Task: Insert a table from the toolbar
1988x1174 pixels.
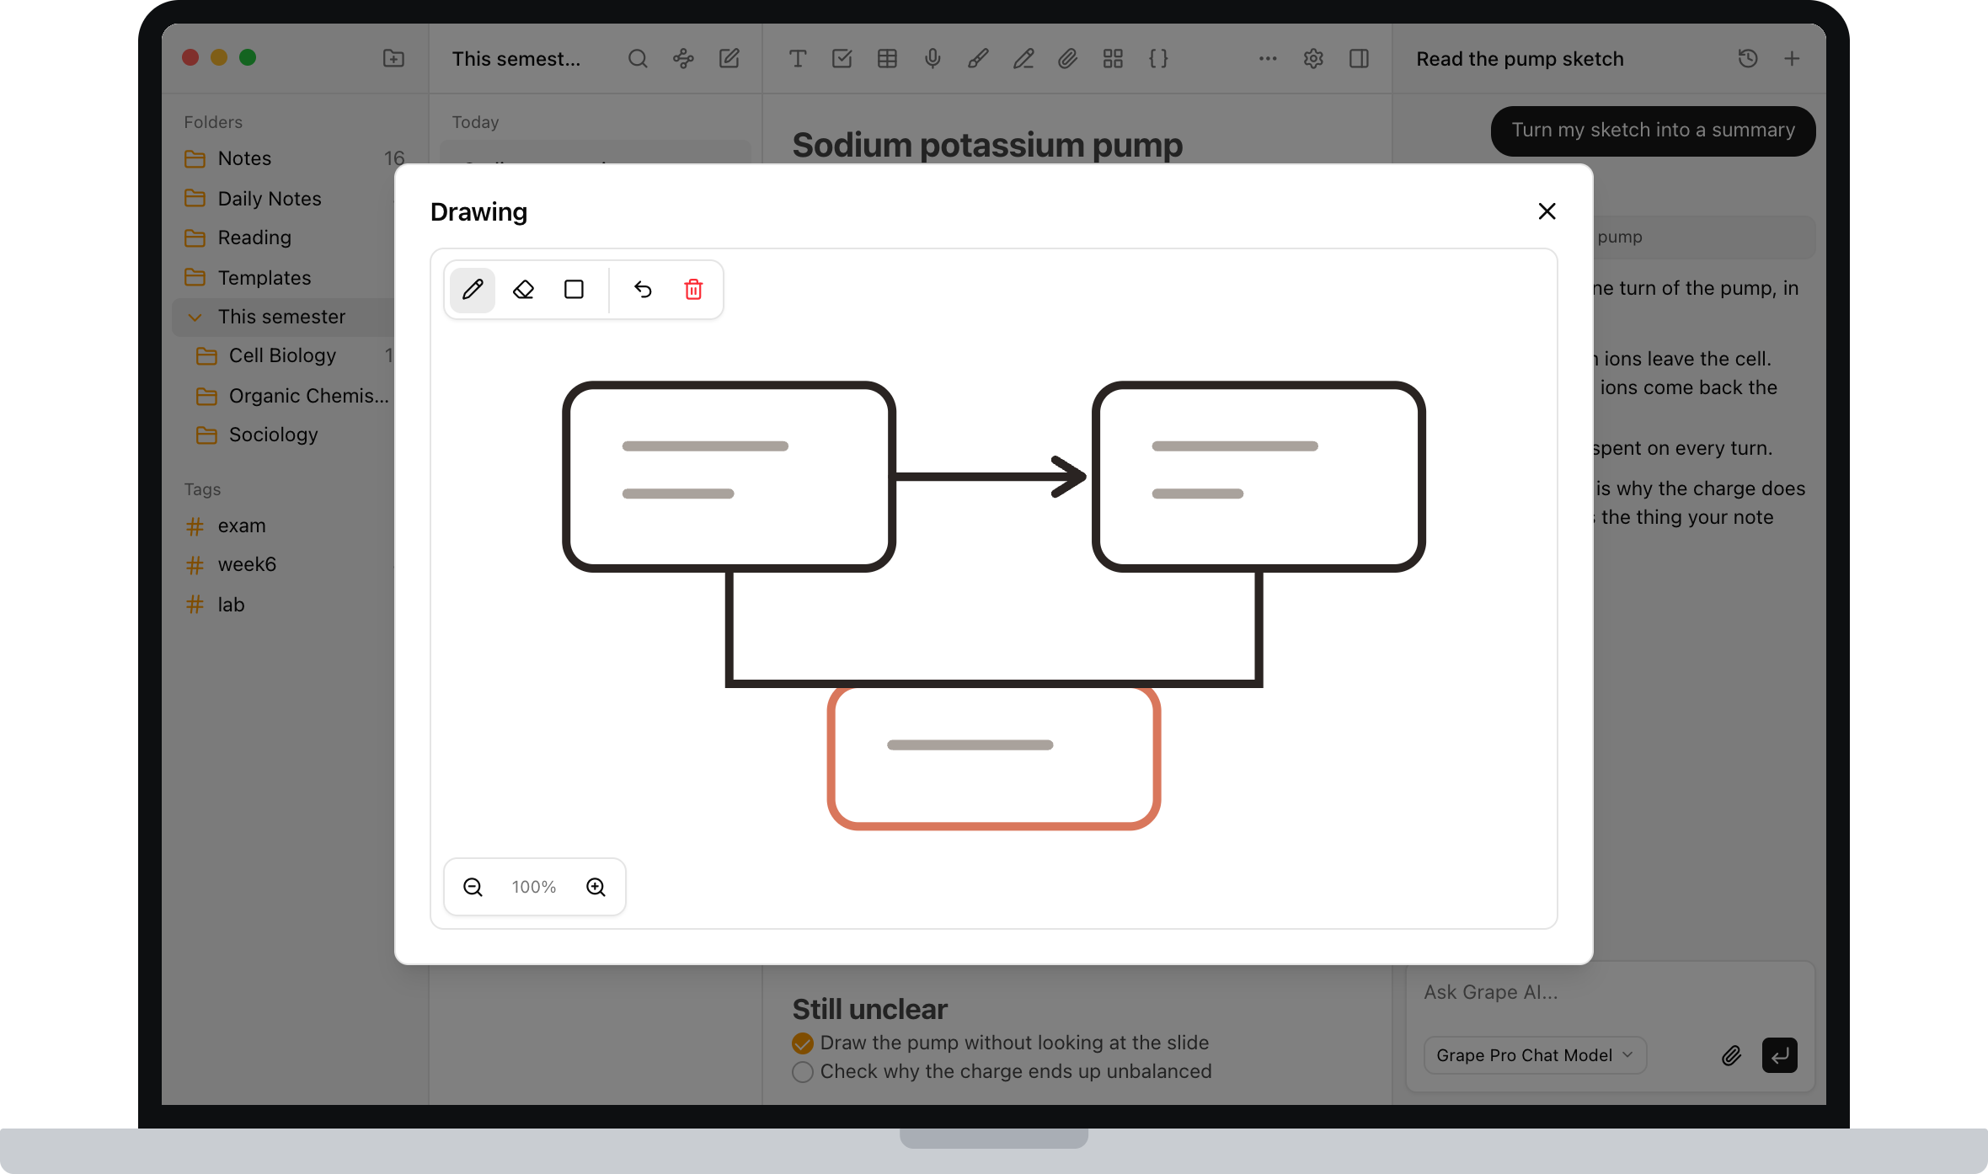Action: (x=887, y=58)
